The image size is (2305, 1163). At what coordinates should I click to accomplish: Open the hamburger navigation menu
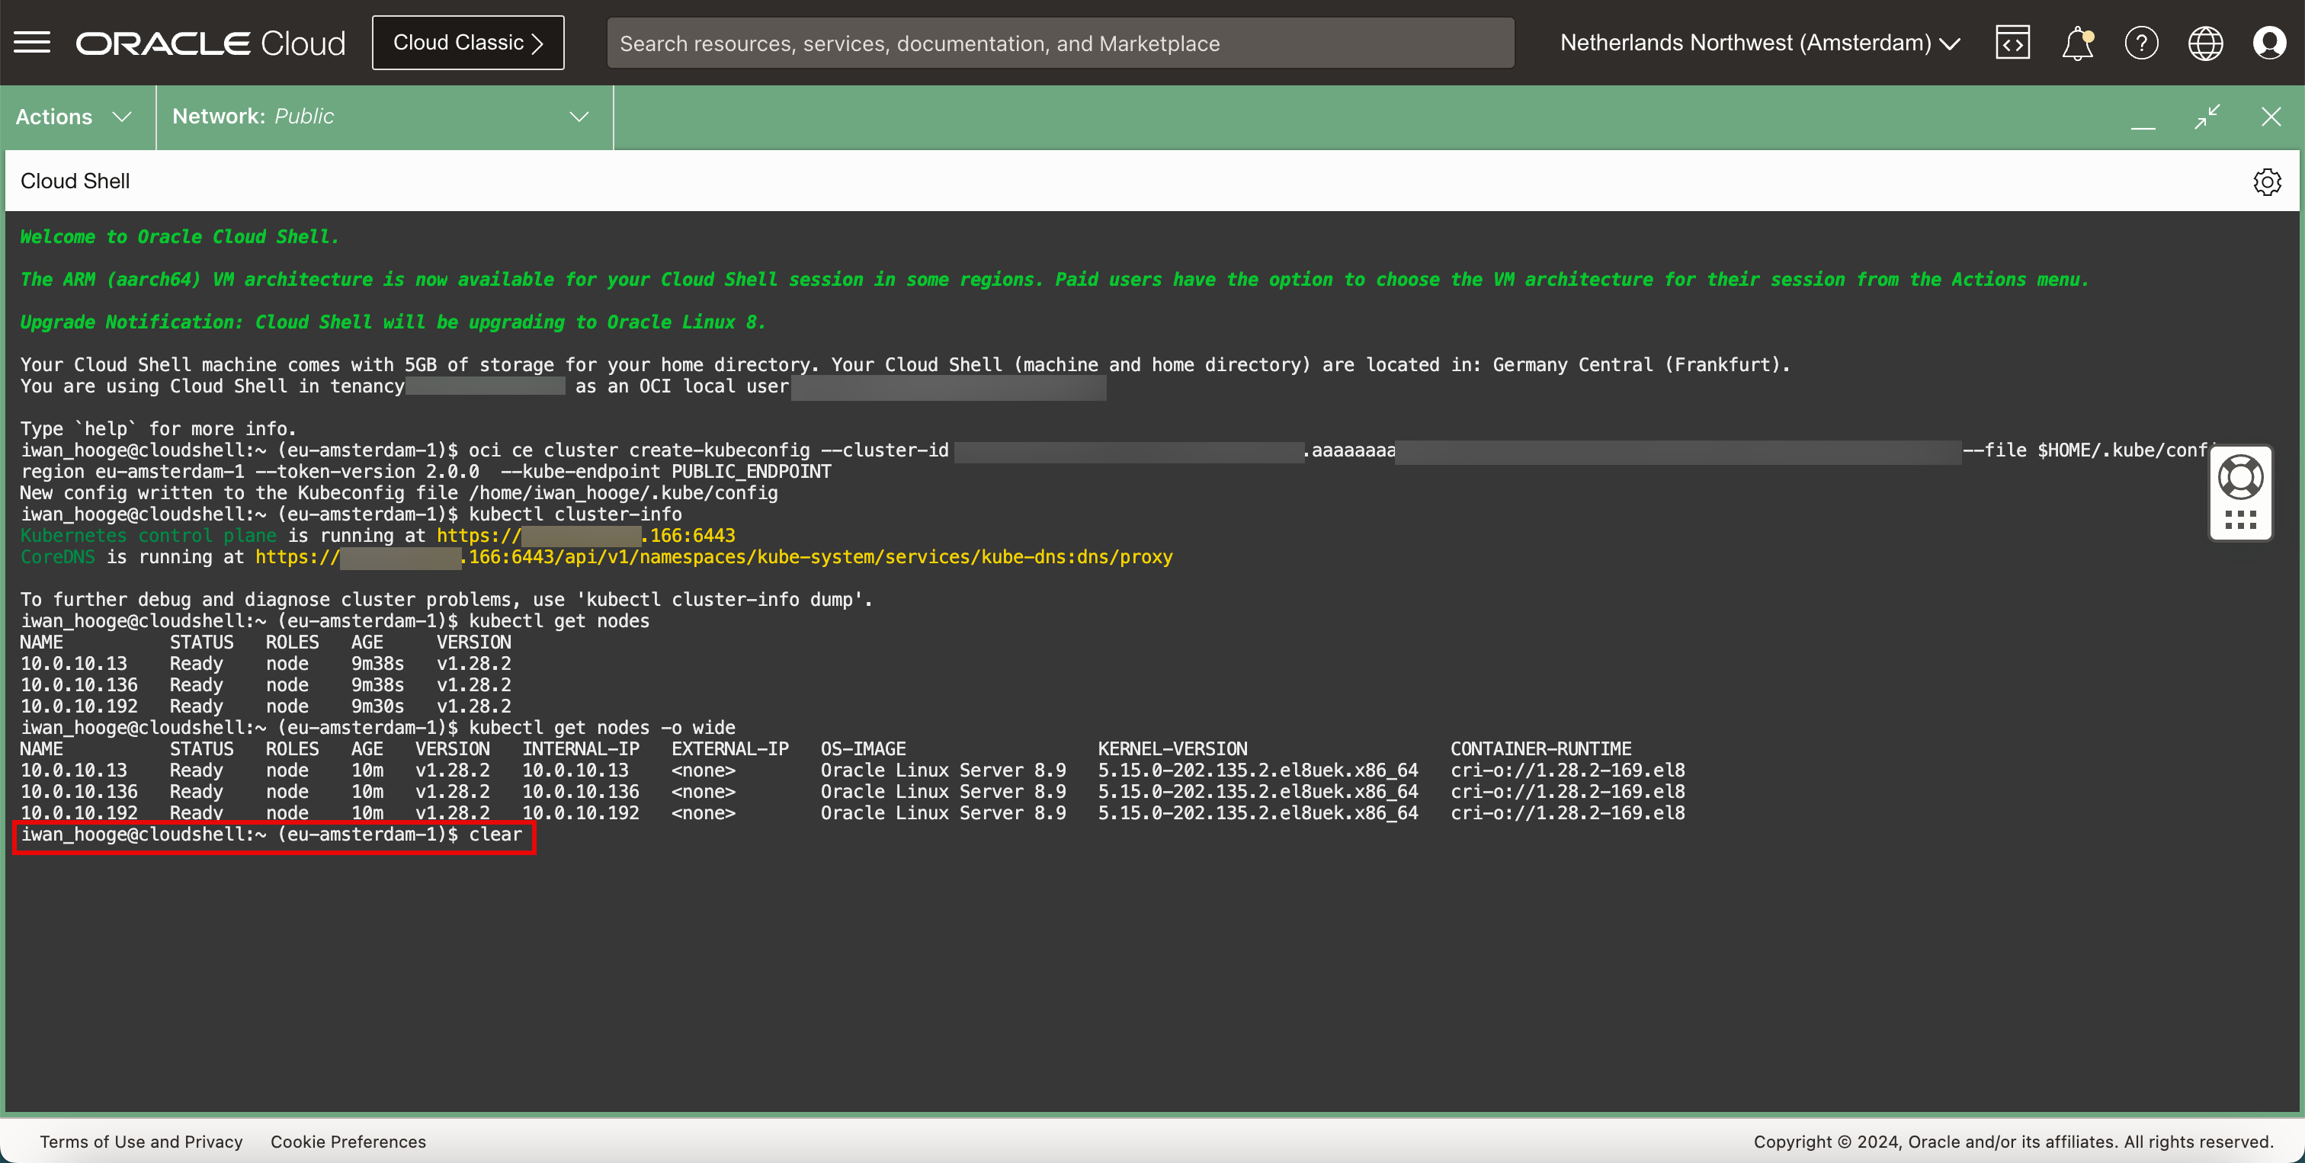32,42
